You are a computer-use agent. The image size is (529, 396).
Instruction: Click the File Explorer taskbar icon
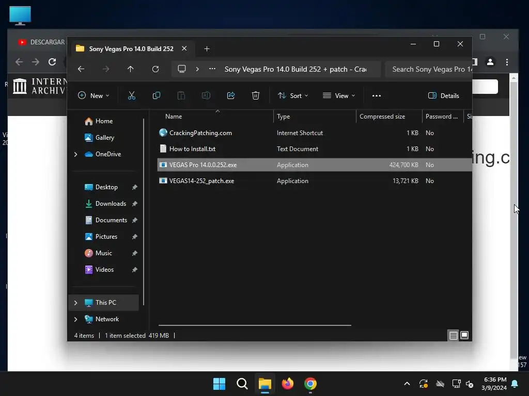(x=265, y=384)
